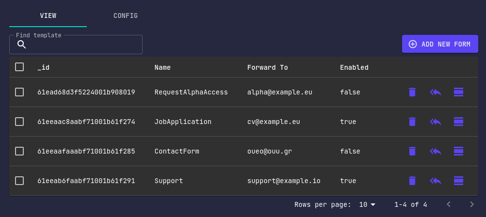Click id 61eeab6faabf71001b61f291
The width and height of the screenshot is (486, 217).
pyautogui.click(x=86, y=181)
